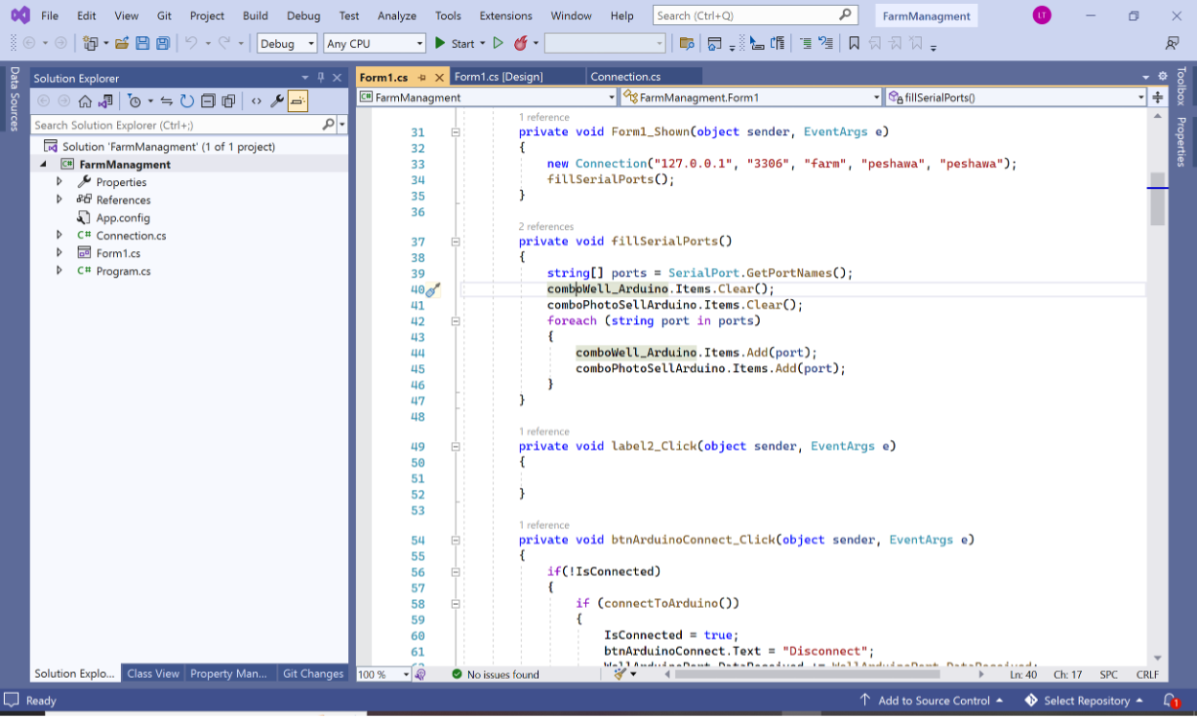Toggle auto-hide pin on Solution Explorer panel
Image resolution: width=1197 pixels, height=718 pixels.
(320, 78)
